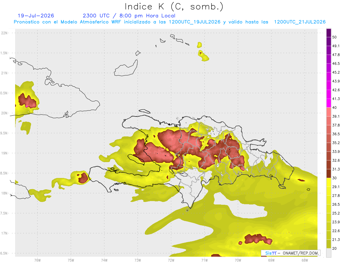Pick the olive-yellow segment between 20 and 21.3
Screen dimensions: 342x264
(329, 244)
